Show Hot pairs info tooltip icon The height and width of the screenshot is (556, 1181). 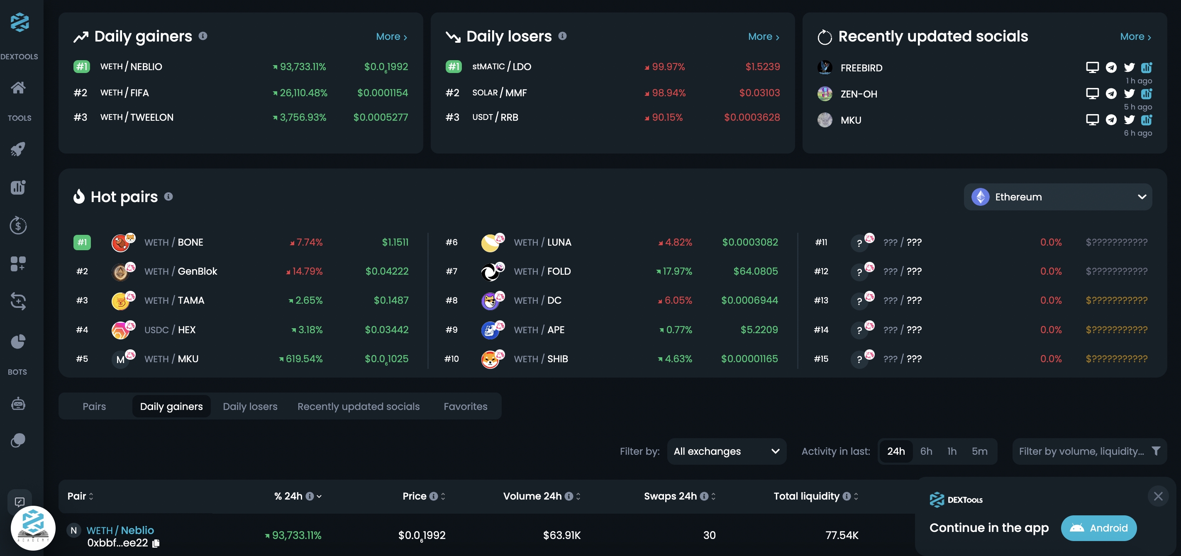[169, 197]
